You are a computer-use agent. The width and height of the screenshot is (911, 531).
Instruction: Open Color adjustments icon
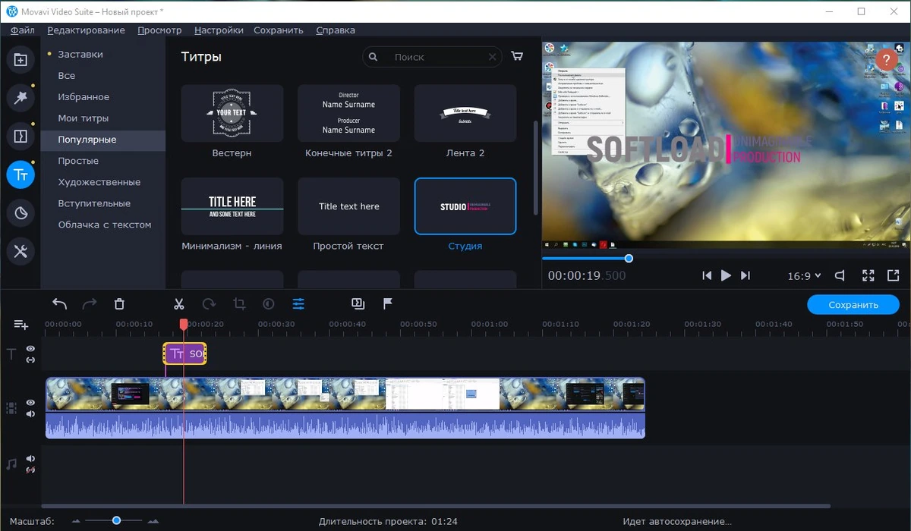(x=269, y=304)
